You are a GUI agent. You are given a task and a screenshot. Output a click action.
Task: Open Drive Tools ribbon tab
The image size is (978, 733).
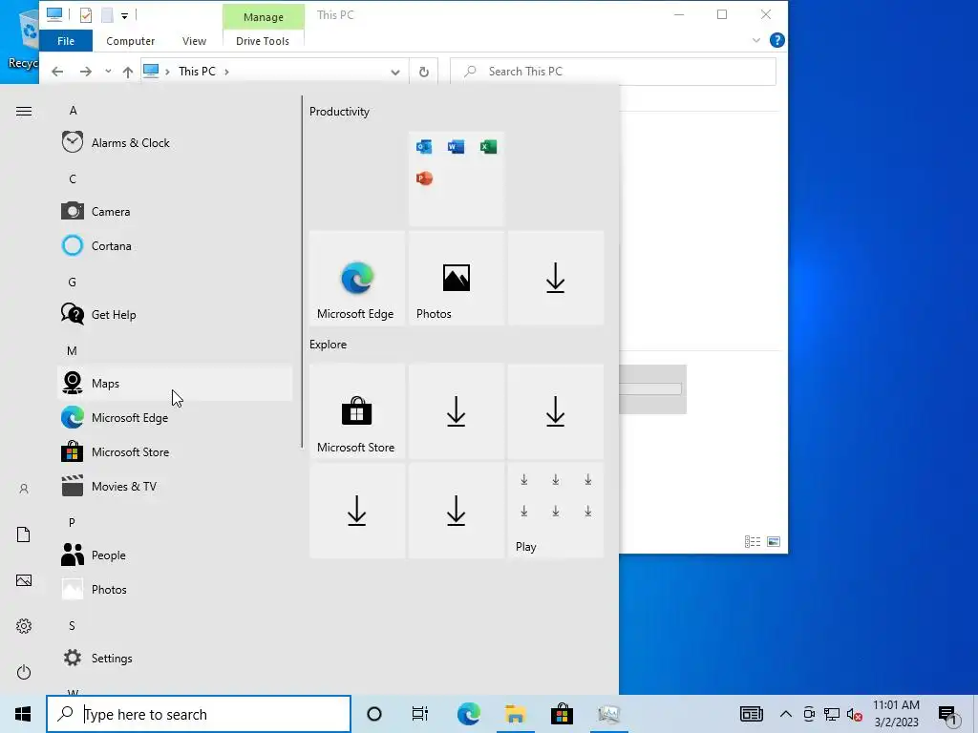point(263,40)
